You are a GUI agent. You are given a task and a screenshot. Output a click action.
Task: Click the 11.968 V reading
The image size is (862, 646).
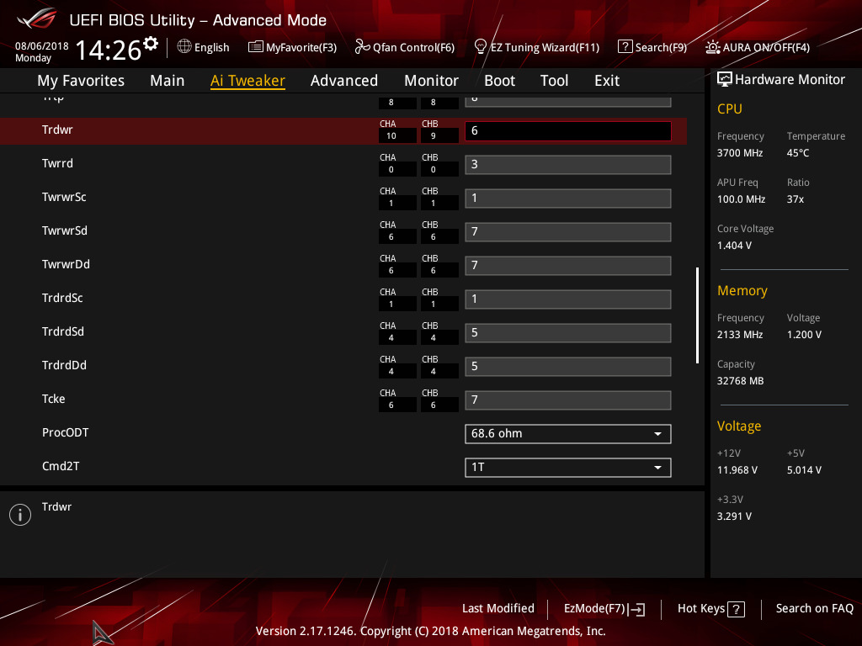(737, 470)
